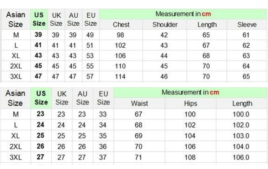Select the bold US size 39 cell
Screen dimensions: 268x169
pyautogui.click(x=38, y=35)
